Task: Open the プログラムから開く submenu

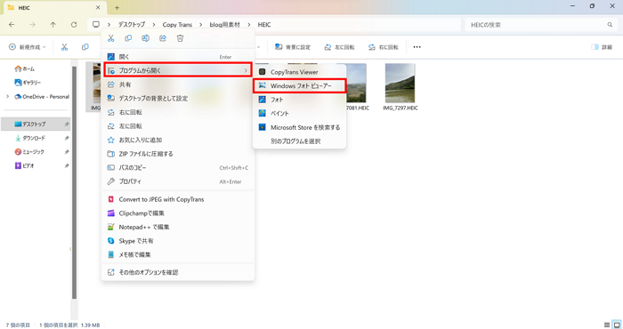Action: (x=178, y=70)
